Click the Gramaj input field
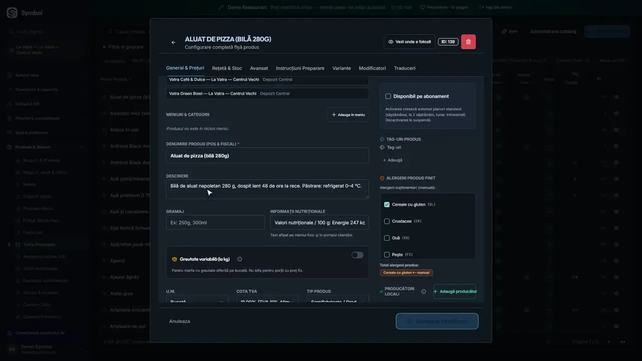642x361 pixels. 215,223
